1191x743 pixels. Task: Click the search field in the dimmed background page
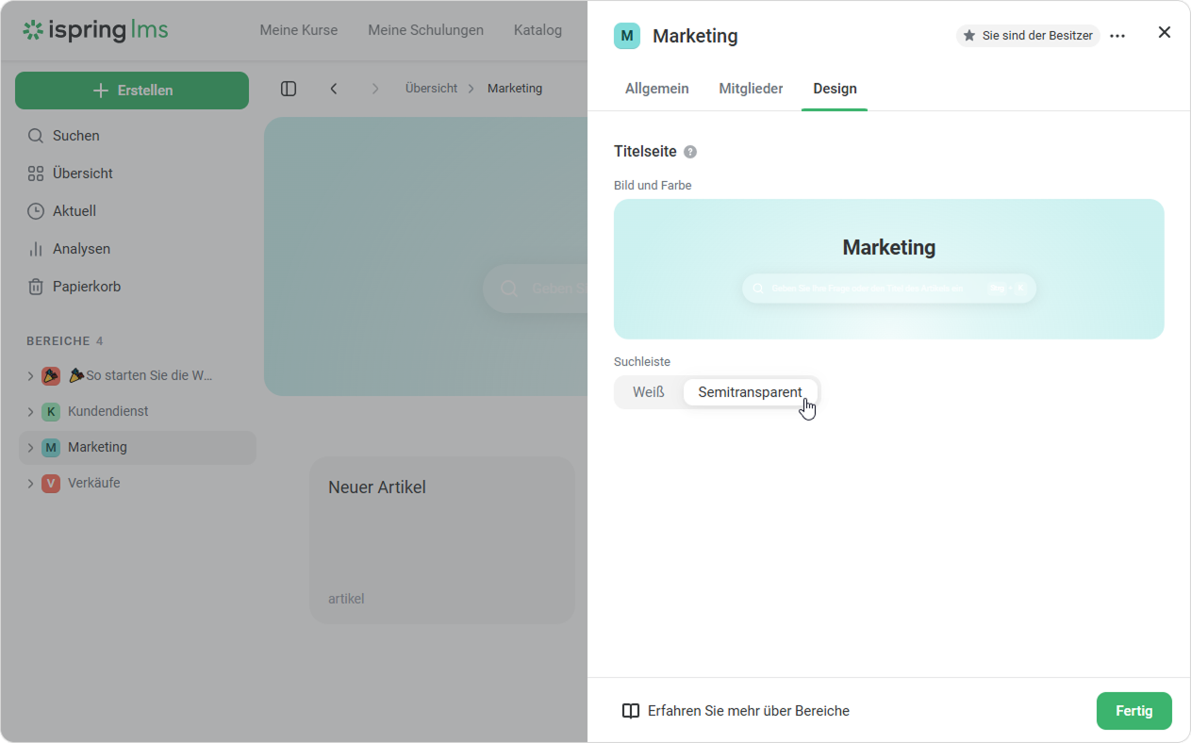point(535,289)
